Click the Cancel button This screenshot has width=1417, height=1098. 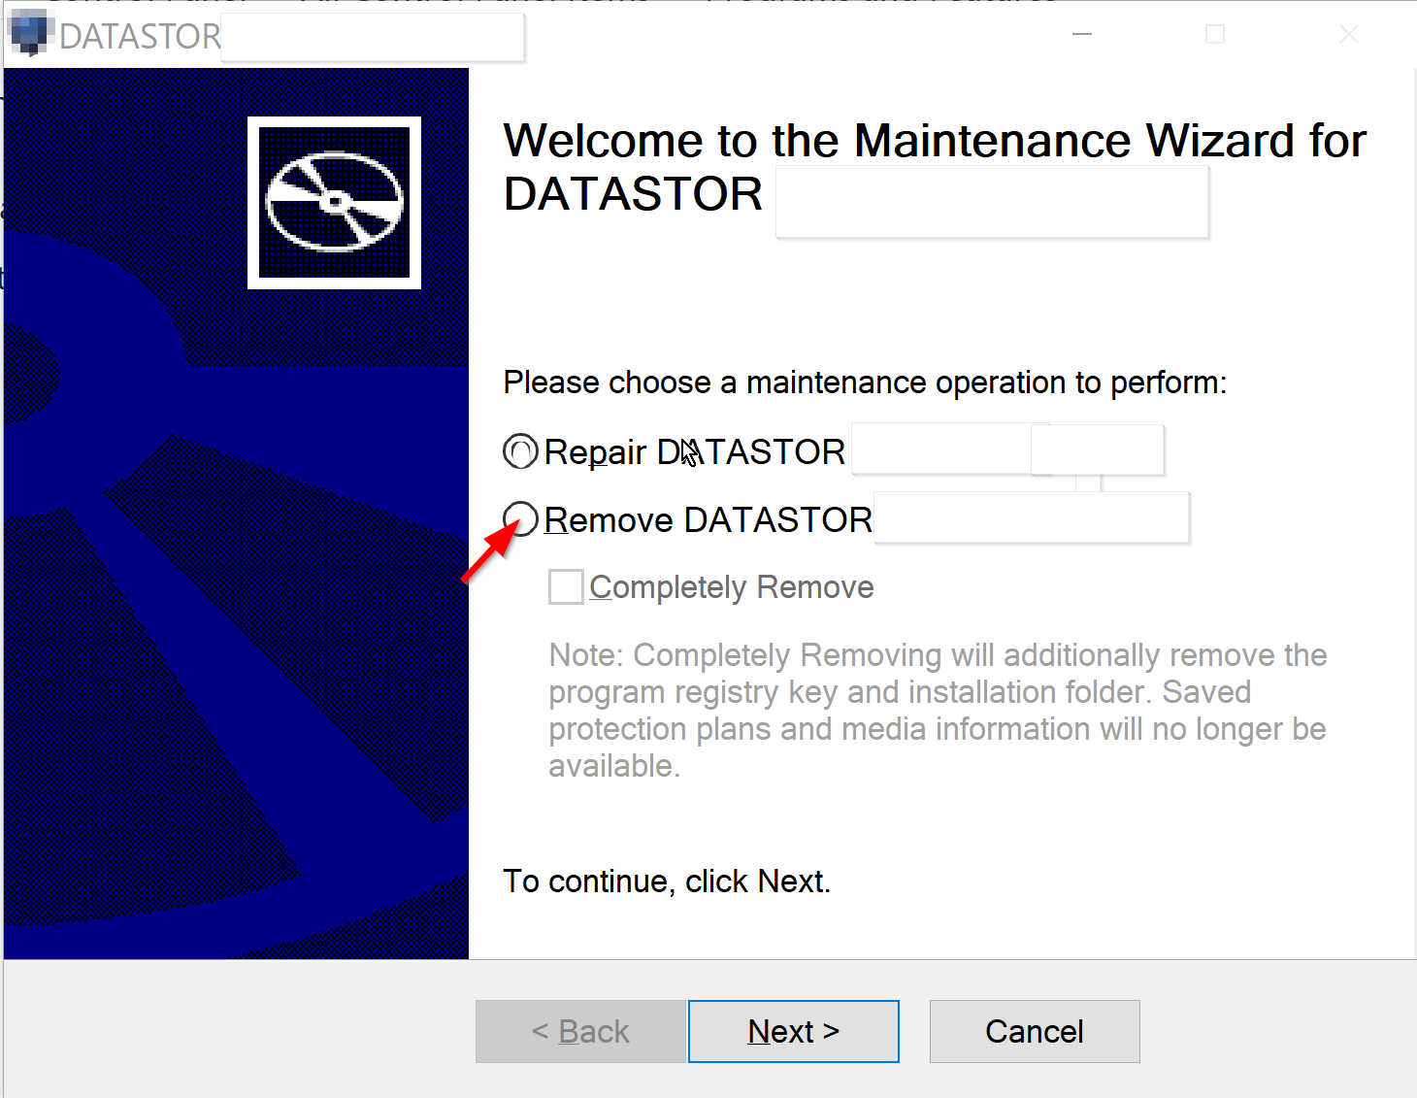pyautogui.click(x=1035, y=1031)
